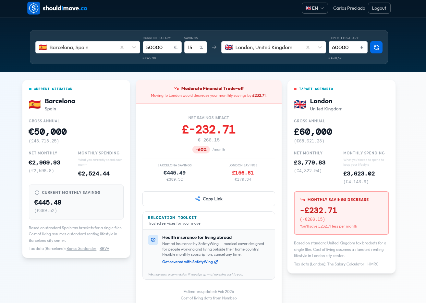Click Barcelona net monthly €2,969.93
Viewport: 426px width, 303px height.
coord(44,163)
